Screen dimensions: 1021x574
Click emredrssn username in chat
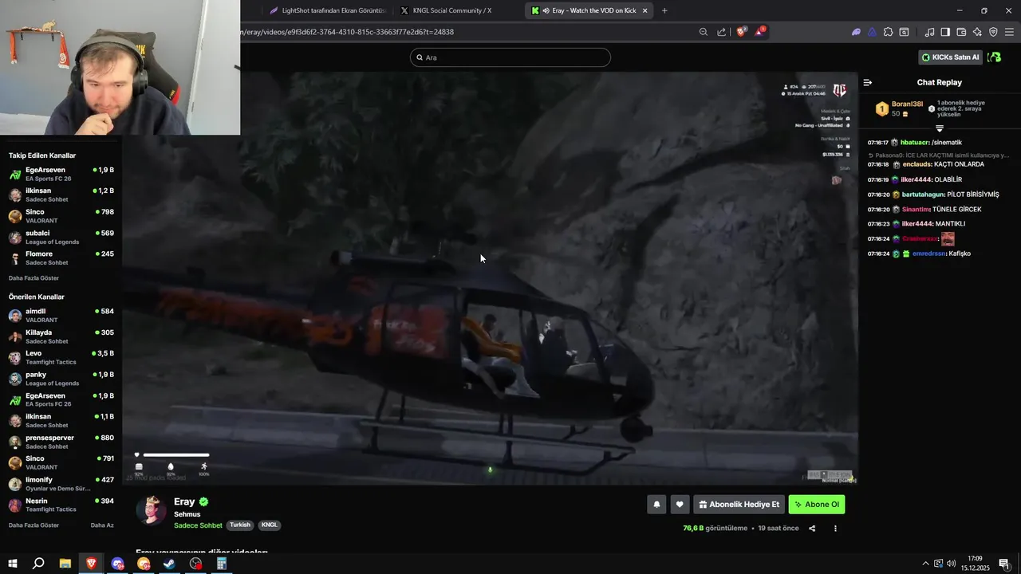929,254
